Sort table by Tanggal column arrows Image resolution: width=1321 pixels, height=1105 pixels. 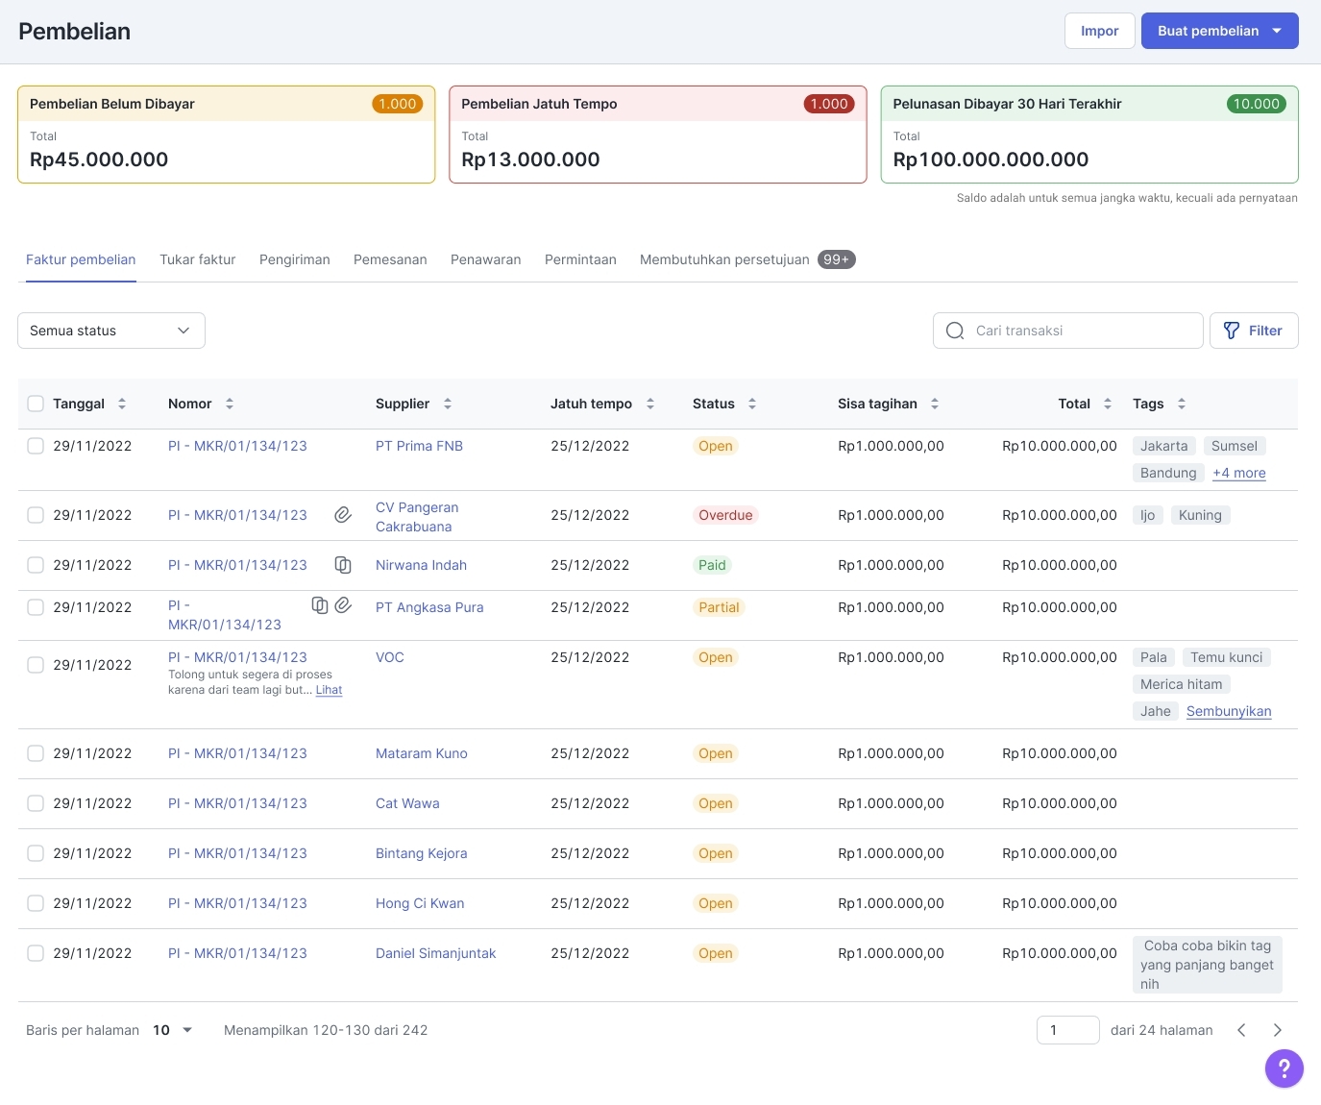[x=122, y=404]
